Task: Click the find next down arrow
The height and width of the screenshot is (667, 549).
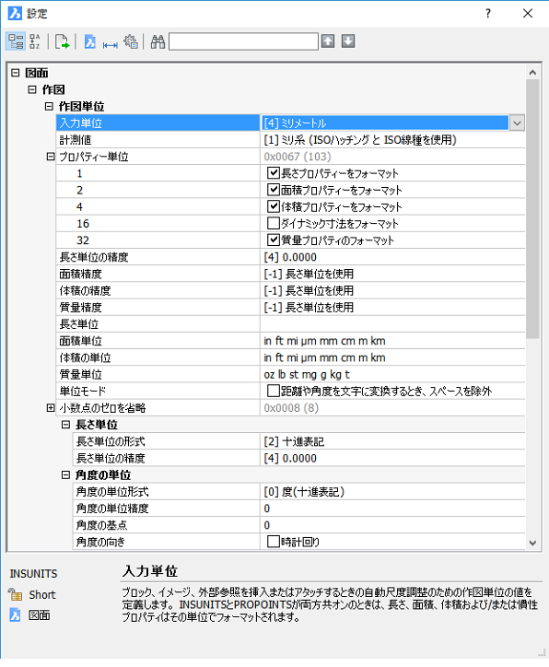Action: (x=348, y=41)
